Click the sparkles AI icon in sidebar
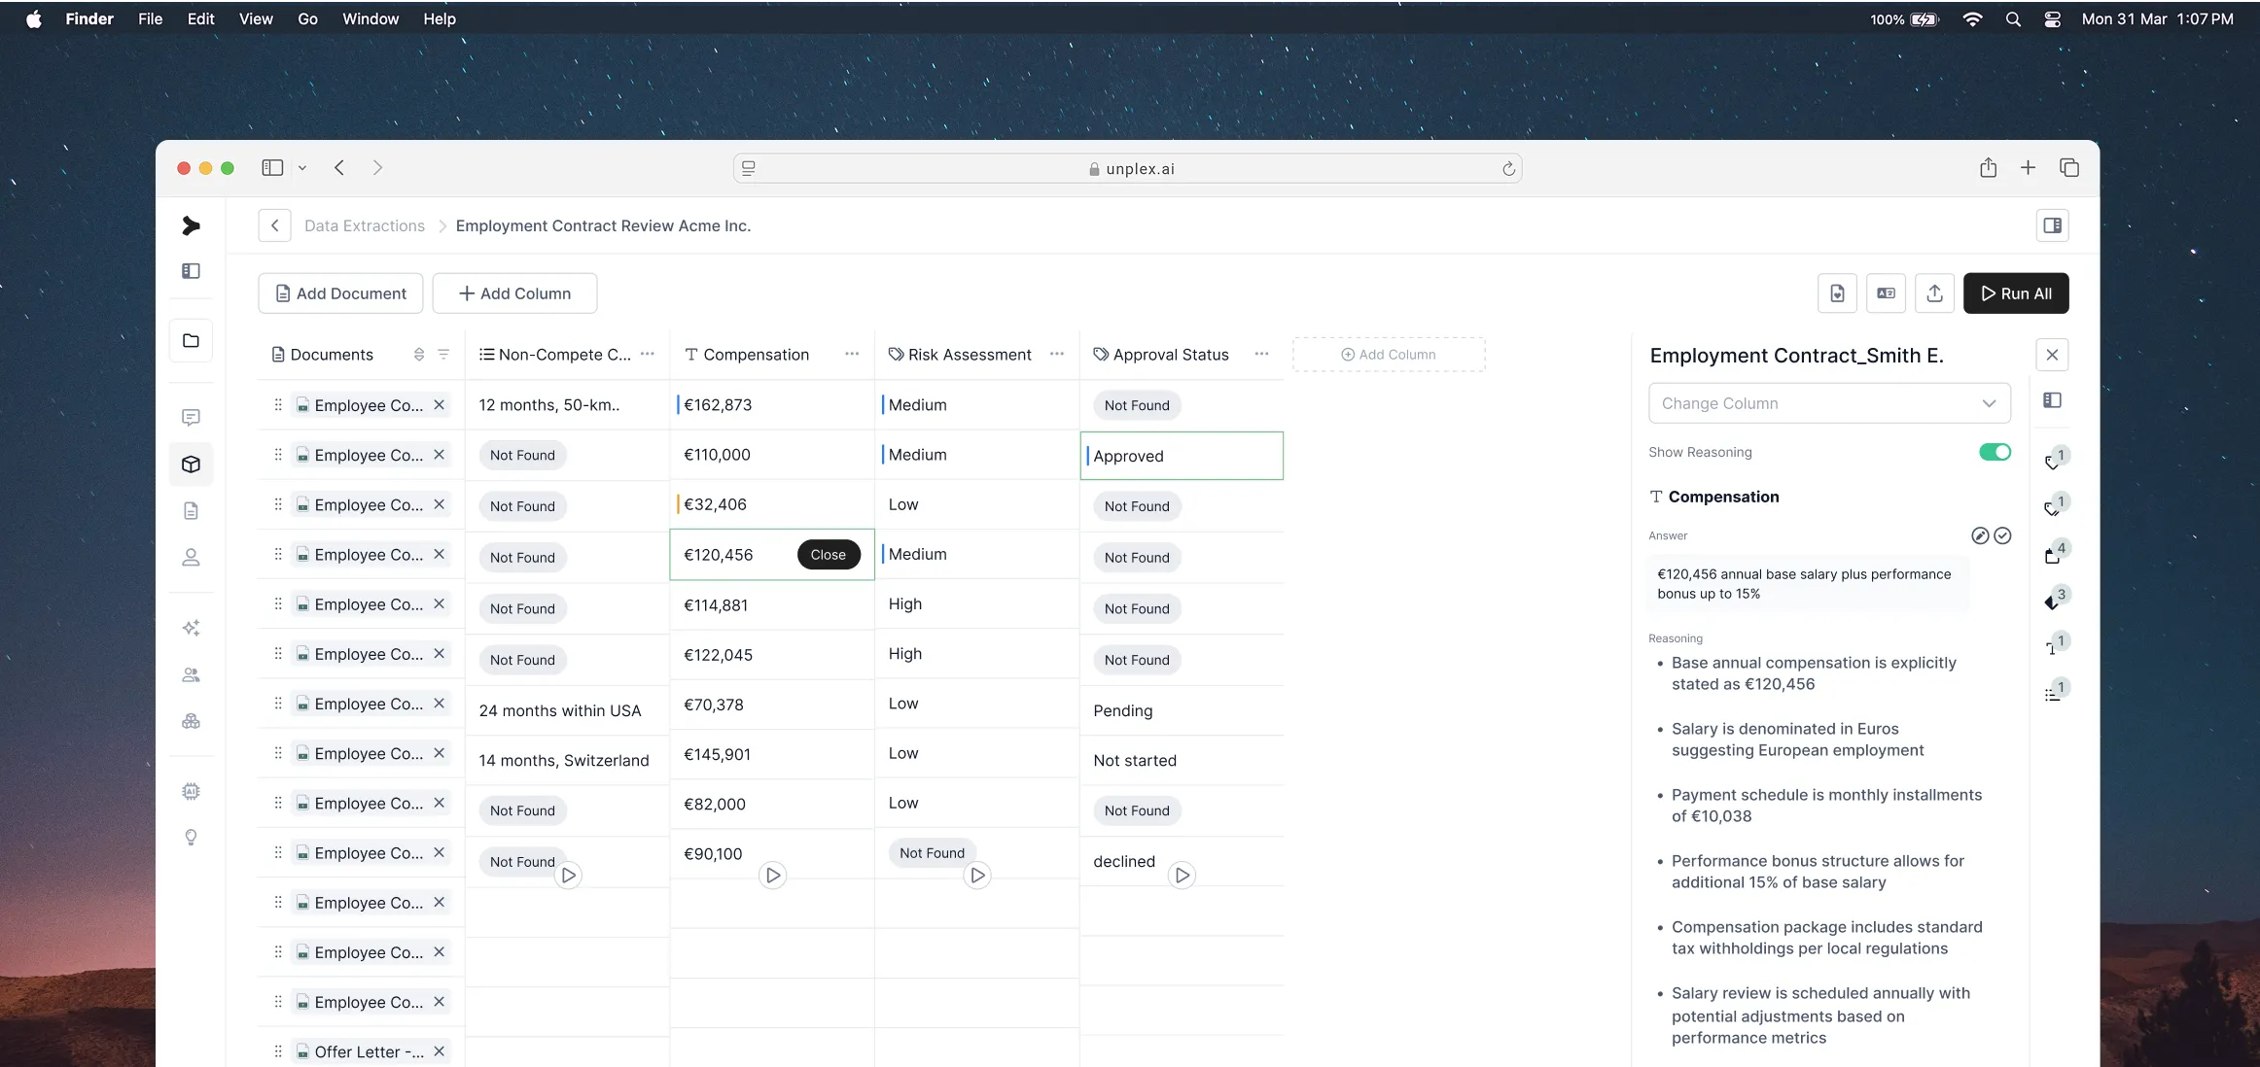This screenshot has height=1067, width=2260. tap(191, 628)
